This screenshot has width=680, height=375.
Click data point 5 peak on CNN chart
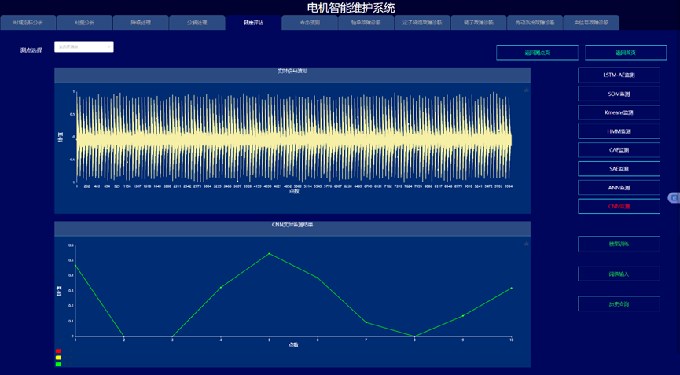[269, 253]
